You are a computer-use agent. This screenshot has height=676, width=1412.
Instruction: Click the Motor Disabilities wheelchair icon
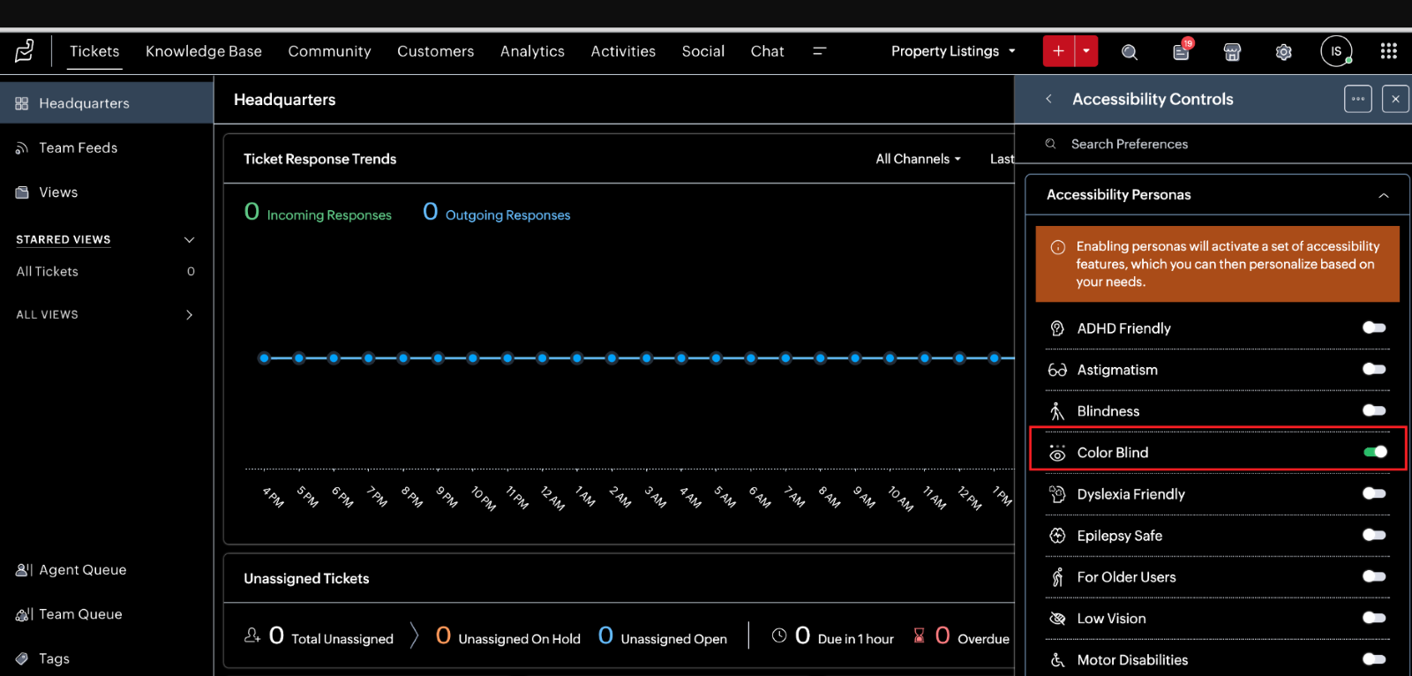(x=1057, y=660)
